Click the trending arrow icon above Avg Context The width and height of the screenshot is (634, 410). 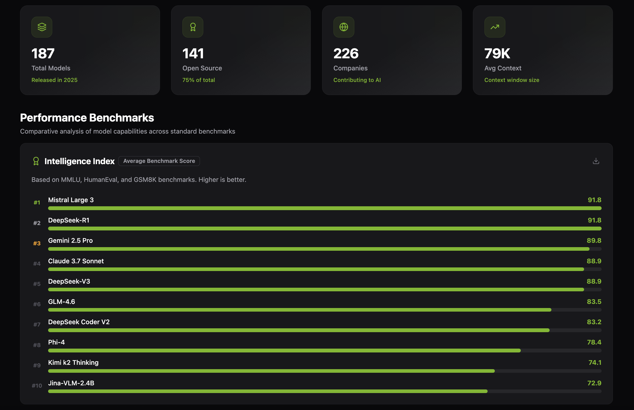click(x=495, y=27)
